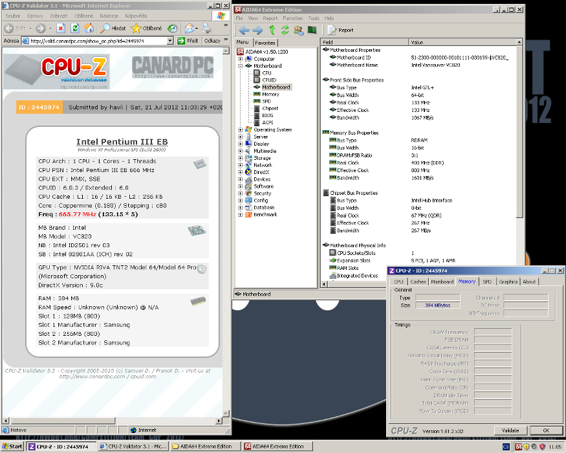Open the About tab in CPU-Z
Screen dimensions: 566x453
point(529,282)
